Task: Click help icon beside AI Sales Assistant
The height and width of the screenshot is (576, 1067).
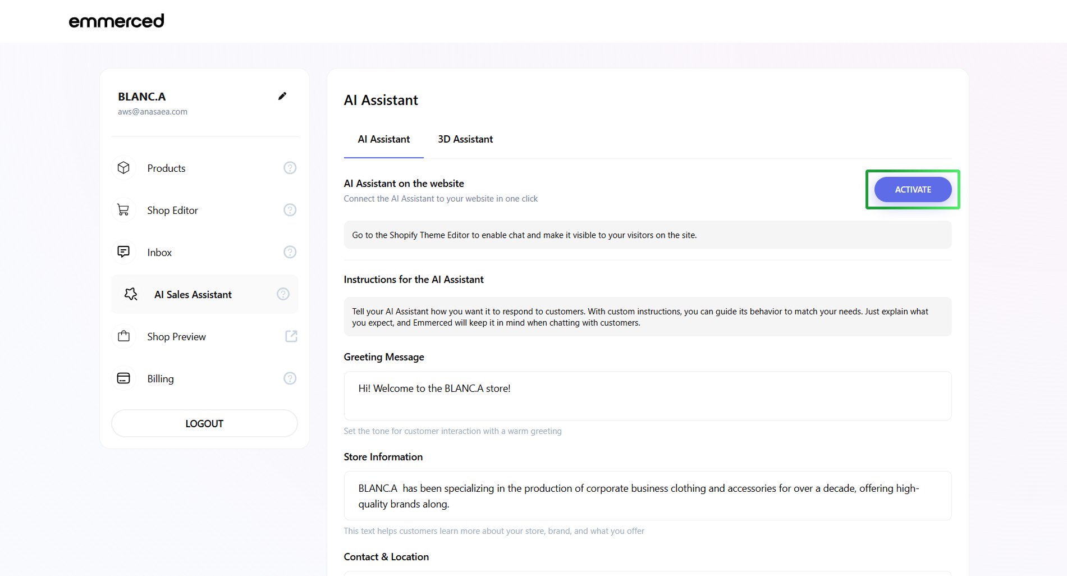Action: click(283, 294)
